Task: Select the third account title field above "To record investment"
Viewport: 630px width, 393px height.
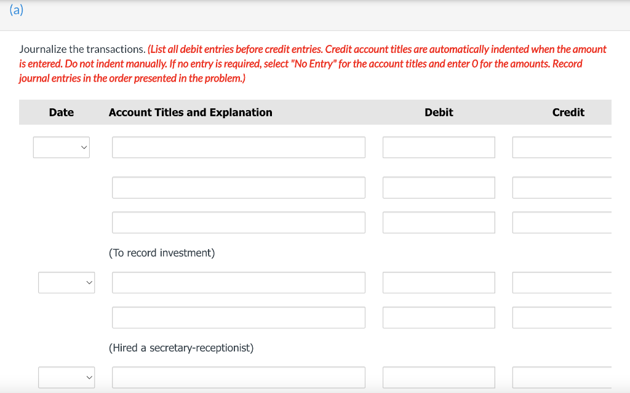Action: [x=238, y=223]
